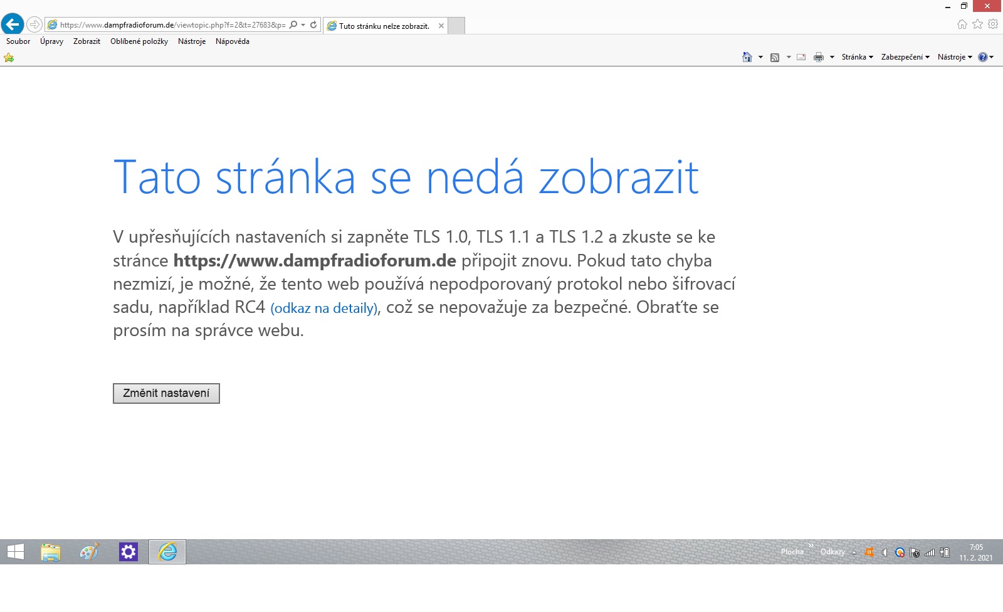Open Favorites with the star icon
Screen dimensions: 1003x612
pyautogui.click(x=977, y=24)
